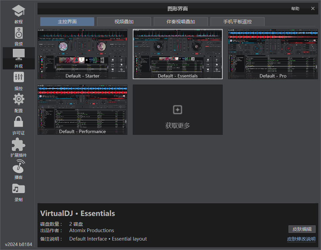Open the 教程 graduation cap icon
The width and height of the screenshot is (321, 250).
coord(19,11)
